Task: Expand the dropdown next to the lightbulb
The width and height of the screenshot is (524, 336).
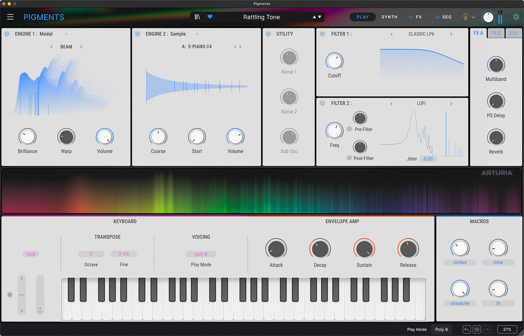Action: tap(473, 17)
